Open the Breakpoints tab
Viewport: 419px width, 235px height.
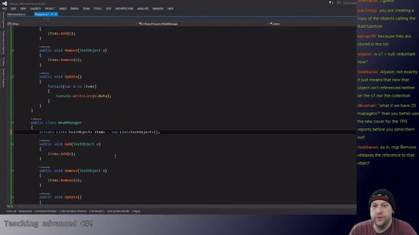tap(26, 211)
